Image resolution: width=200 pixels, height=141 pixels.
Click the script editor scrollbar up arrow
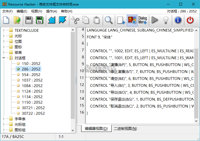coord(196,30)
